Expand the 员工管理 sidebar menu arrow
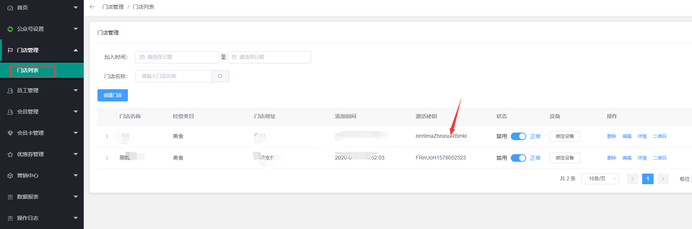This screenshot has height=229, width=692. [76, 90]
